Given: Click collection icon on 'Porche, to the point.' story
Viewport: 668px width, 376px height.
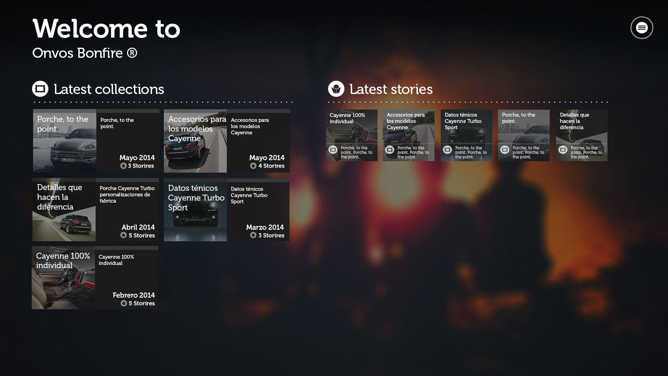Looking at the screenshot, I should tap(505, 150).
